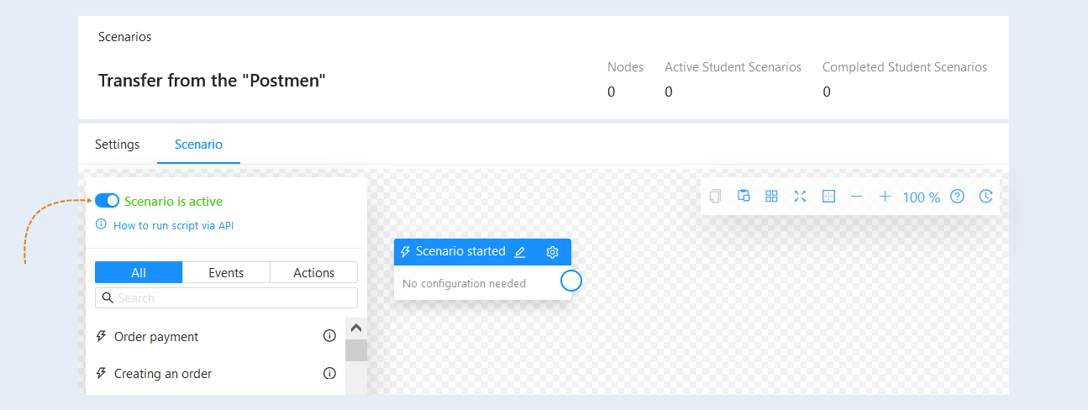Open How to run script via API link
The height and width of the screenshot is (410, 1088).
[173, 226]
